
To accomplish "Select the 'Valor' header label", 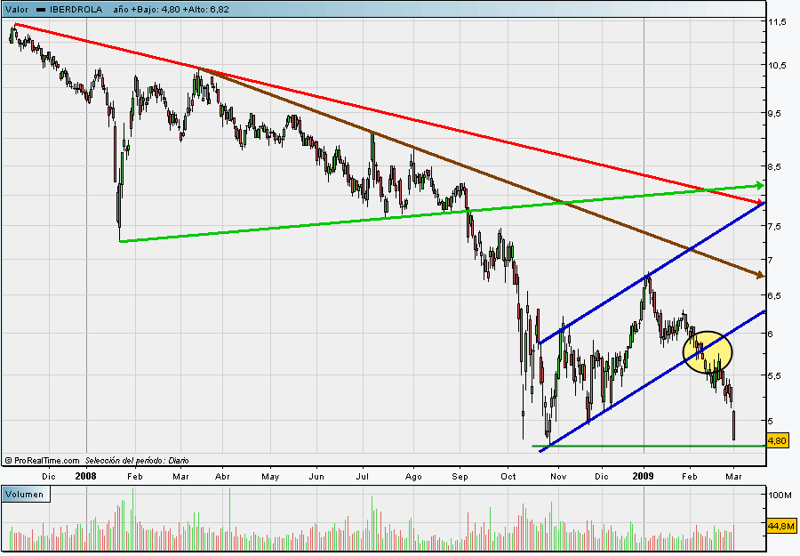I will [17, 9].
